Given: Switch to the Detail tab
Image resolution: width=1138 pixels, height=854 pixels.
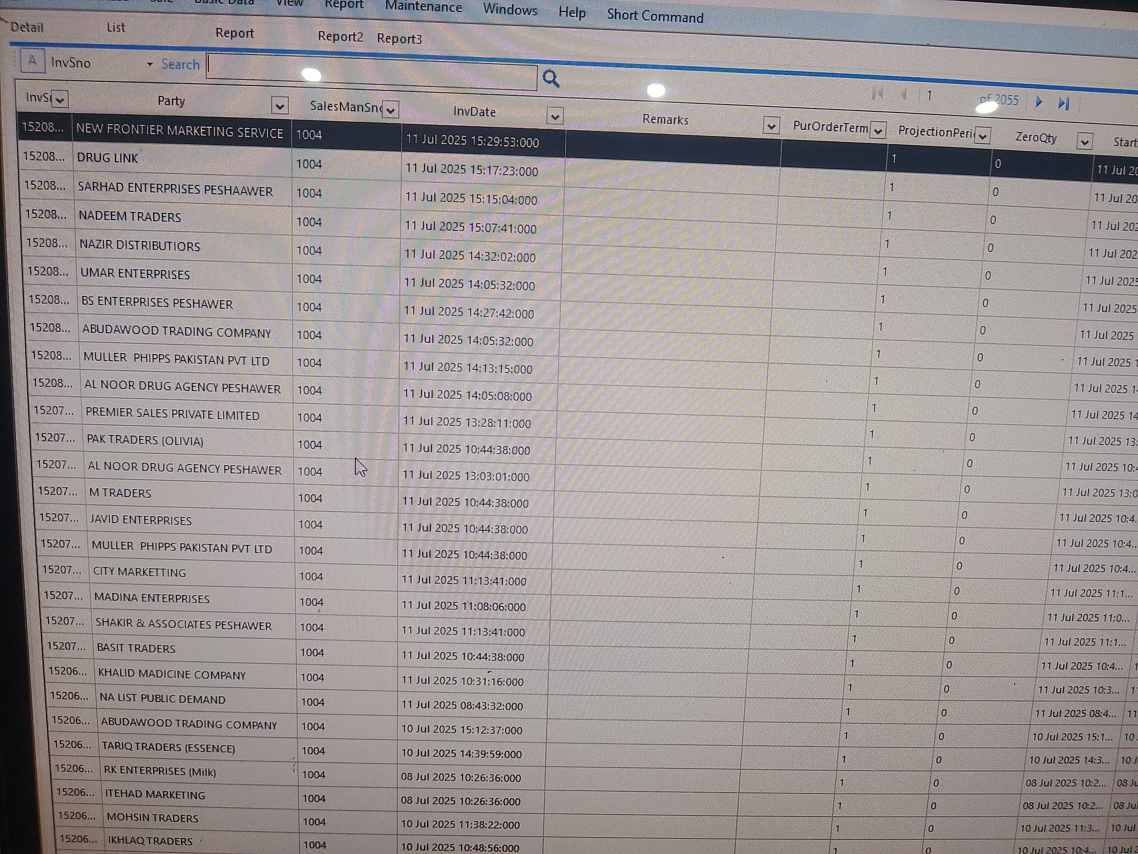Looking at the screenshot, I should click(x=27, y=27).
